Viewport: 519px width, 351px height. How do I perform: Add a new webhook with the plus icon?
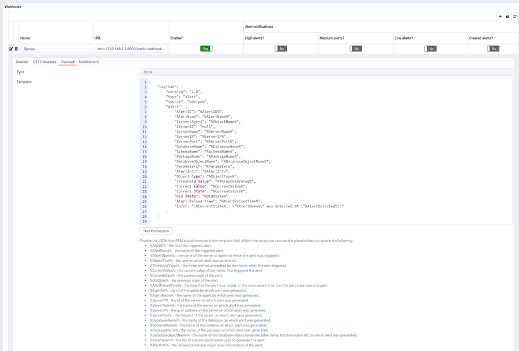[x=500, y=17]
